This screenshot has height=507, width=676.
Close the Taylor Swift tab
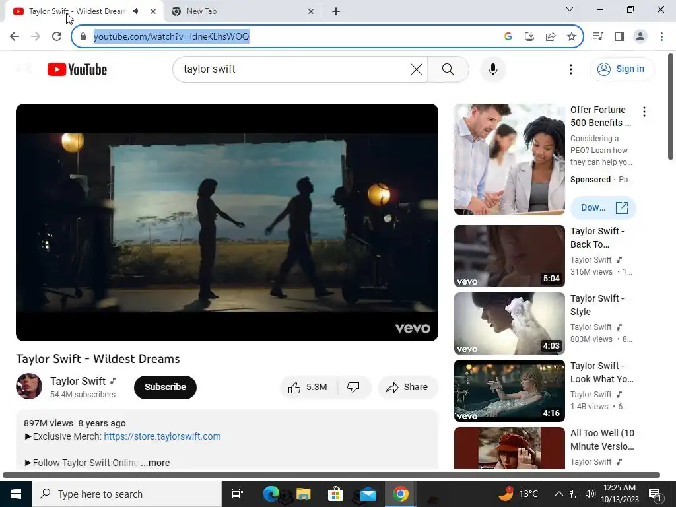click(x=153, y=11)
